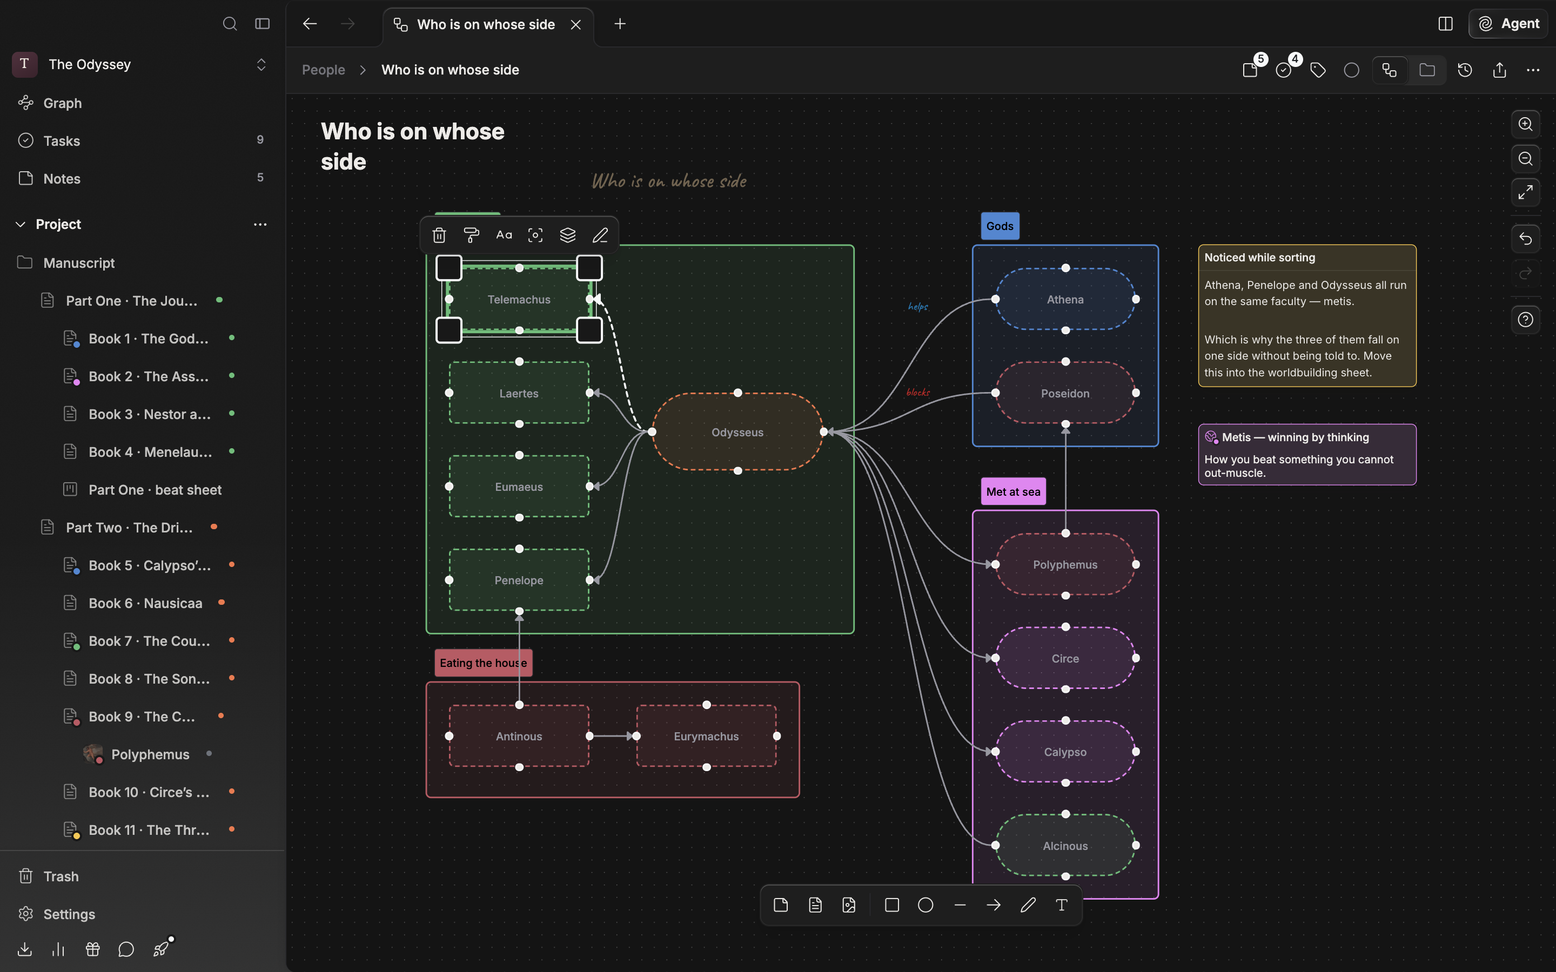Select the freehand draw pen tool
Viewport: 1556px width, 972px height.
click(1028, 905)
